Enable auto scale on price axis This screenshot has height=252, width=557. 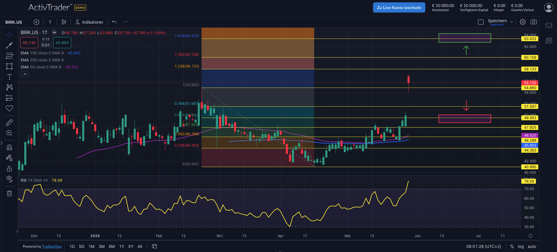[532, 246]
